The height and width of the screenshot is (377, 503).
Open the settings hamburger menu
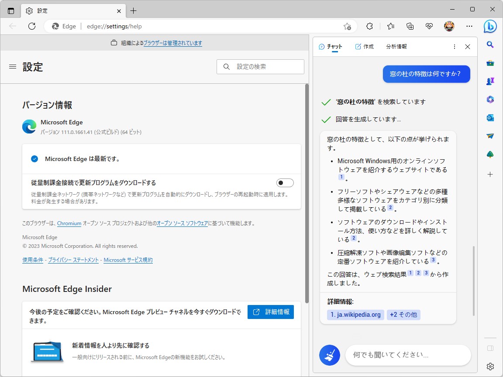coord(13,67)
